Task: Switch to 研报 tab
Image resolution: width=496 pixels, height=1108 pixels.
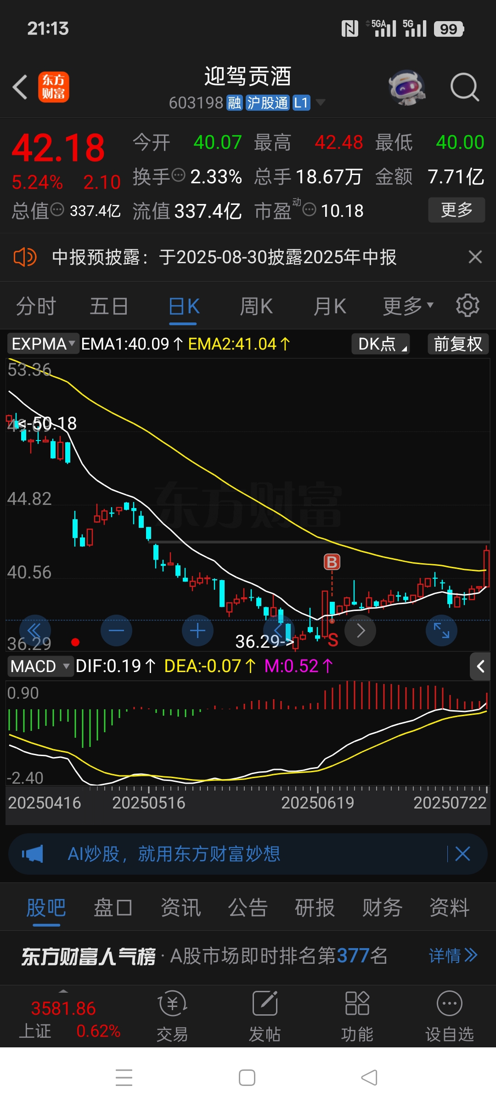Action: point(315,908)
